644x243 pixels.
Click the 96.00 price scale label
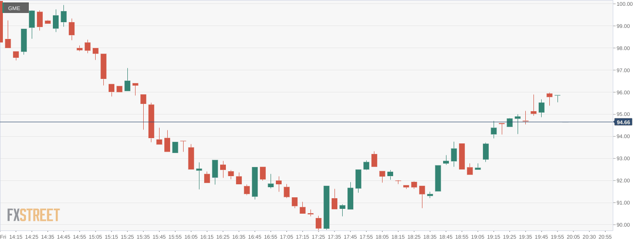[x=624, y=92]
